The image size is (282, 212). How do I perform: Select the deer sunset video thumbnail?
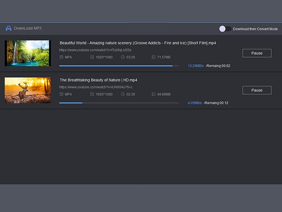coord(27,91)
